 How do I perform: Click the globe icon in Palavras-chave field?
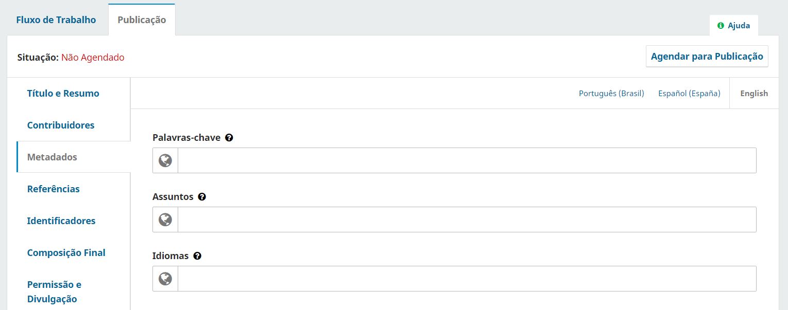[165, 160]
